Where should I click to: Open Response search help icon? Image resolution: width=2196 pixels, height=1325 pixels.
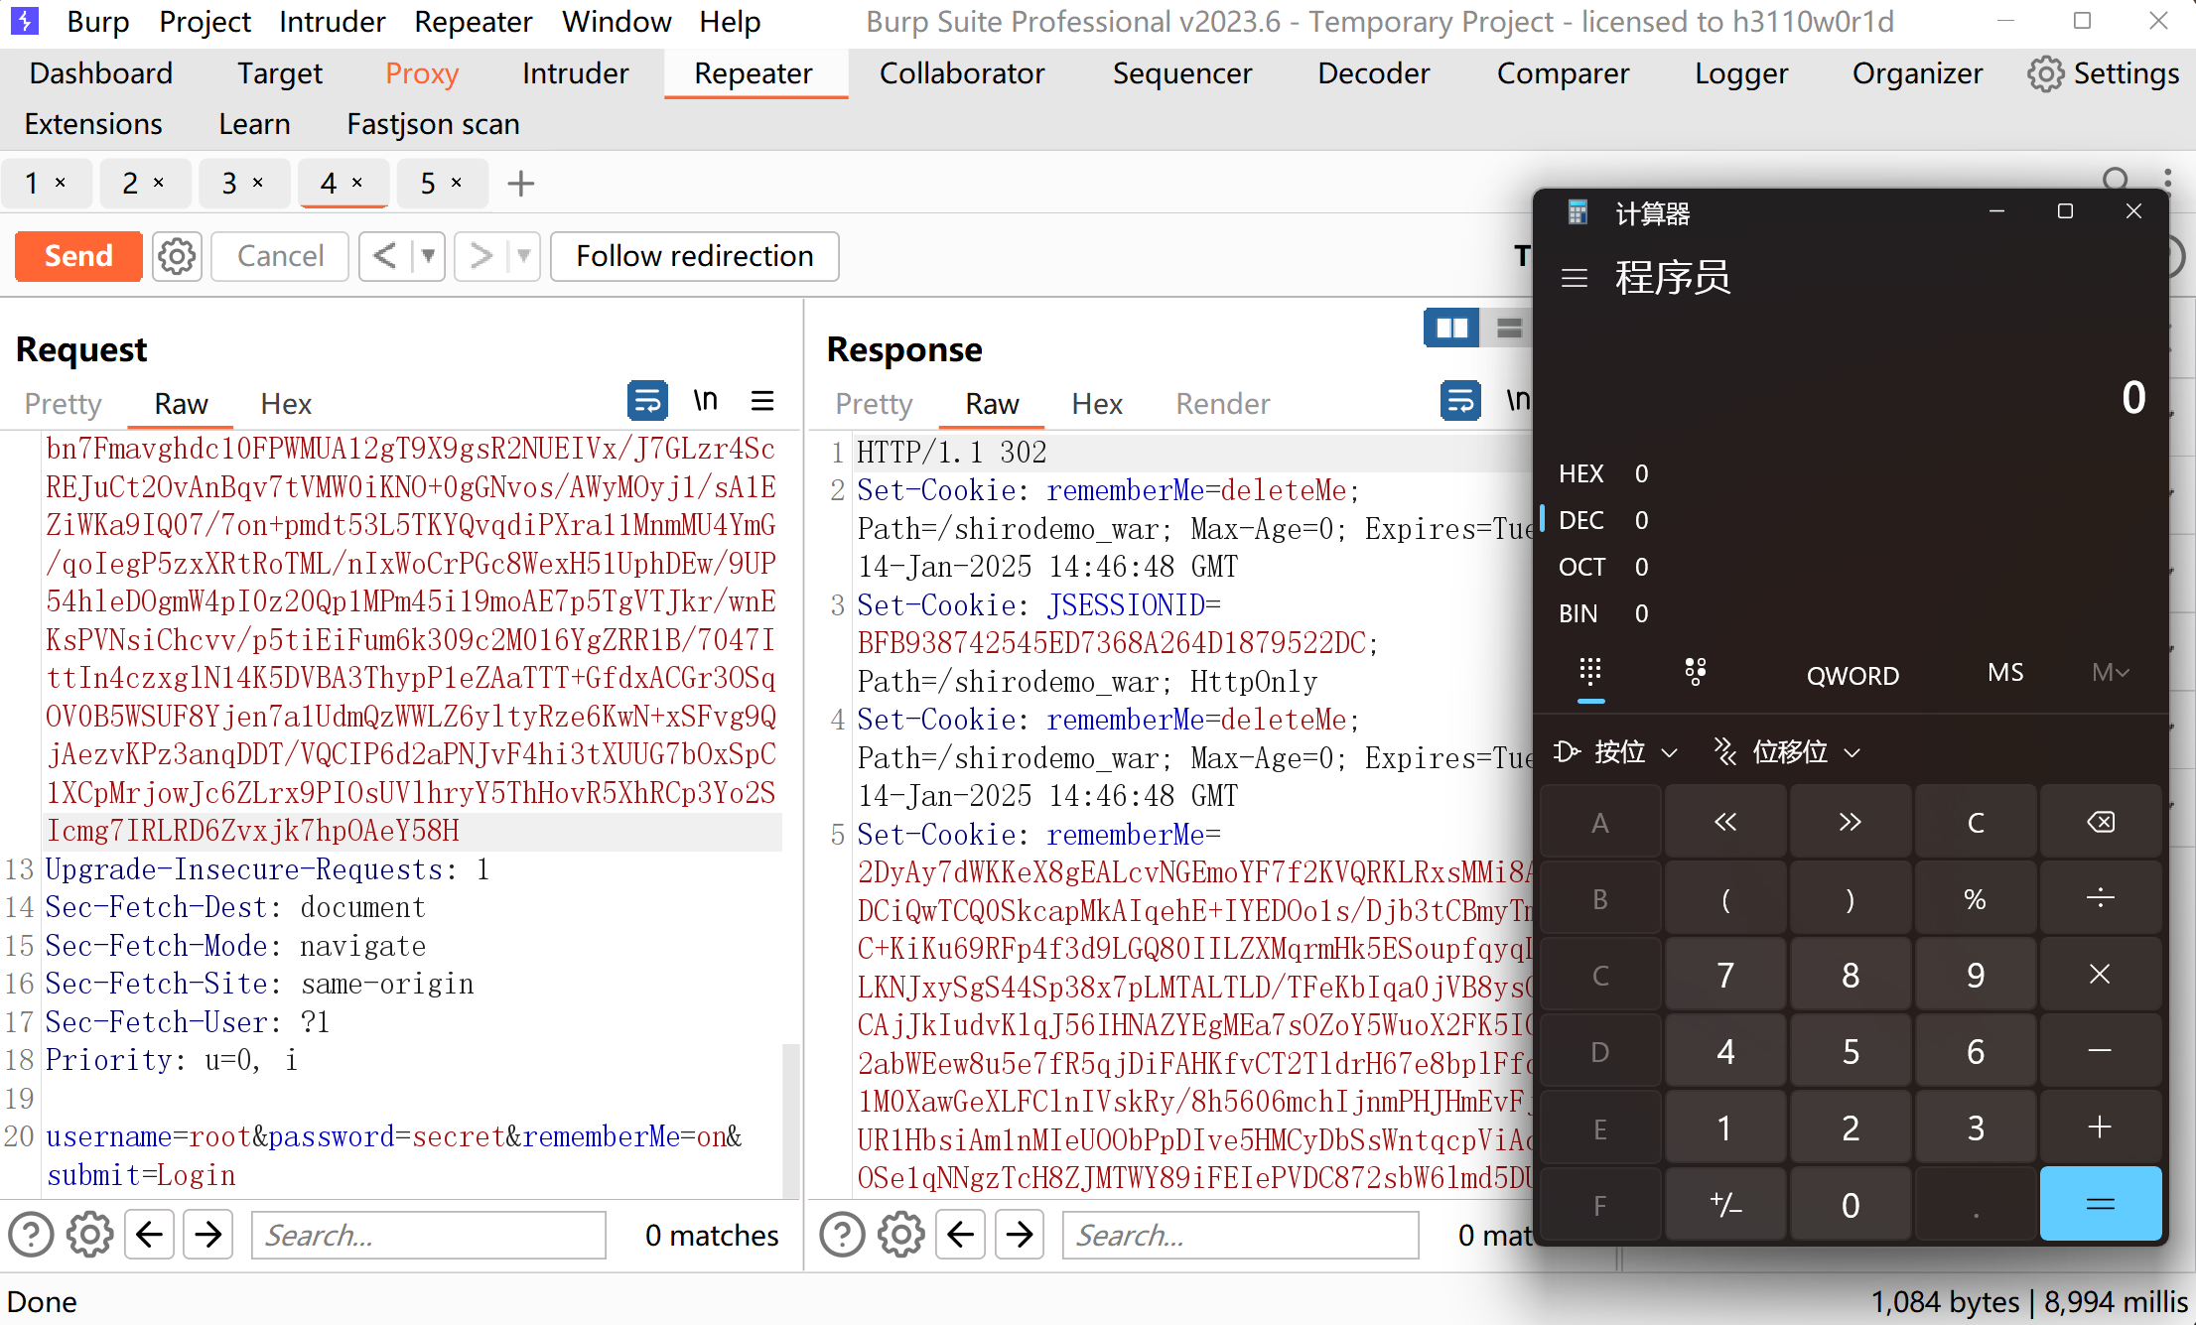(x=843, y=1235)
